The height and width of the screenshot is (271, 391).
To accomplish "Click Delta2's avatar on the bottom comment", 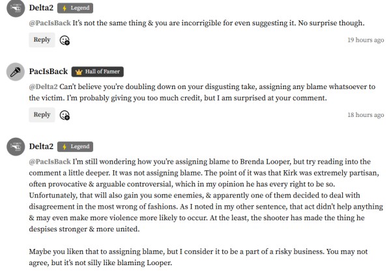I will click(x=16, y=146).
